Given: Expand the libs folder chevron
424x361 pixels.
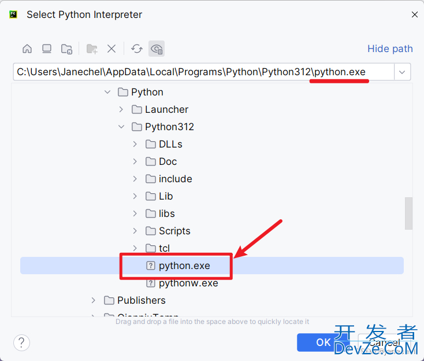Looking at the screenshot, I should (x=135, y=213).
